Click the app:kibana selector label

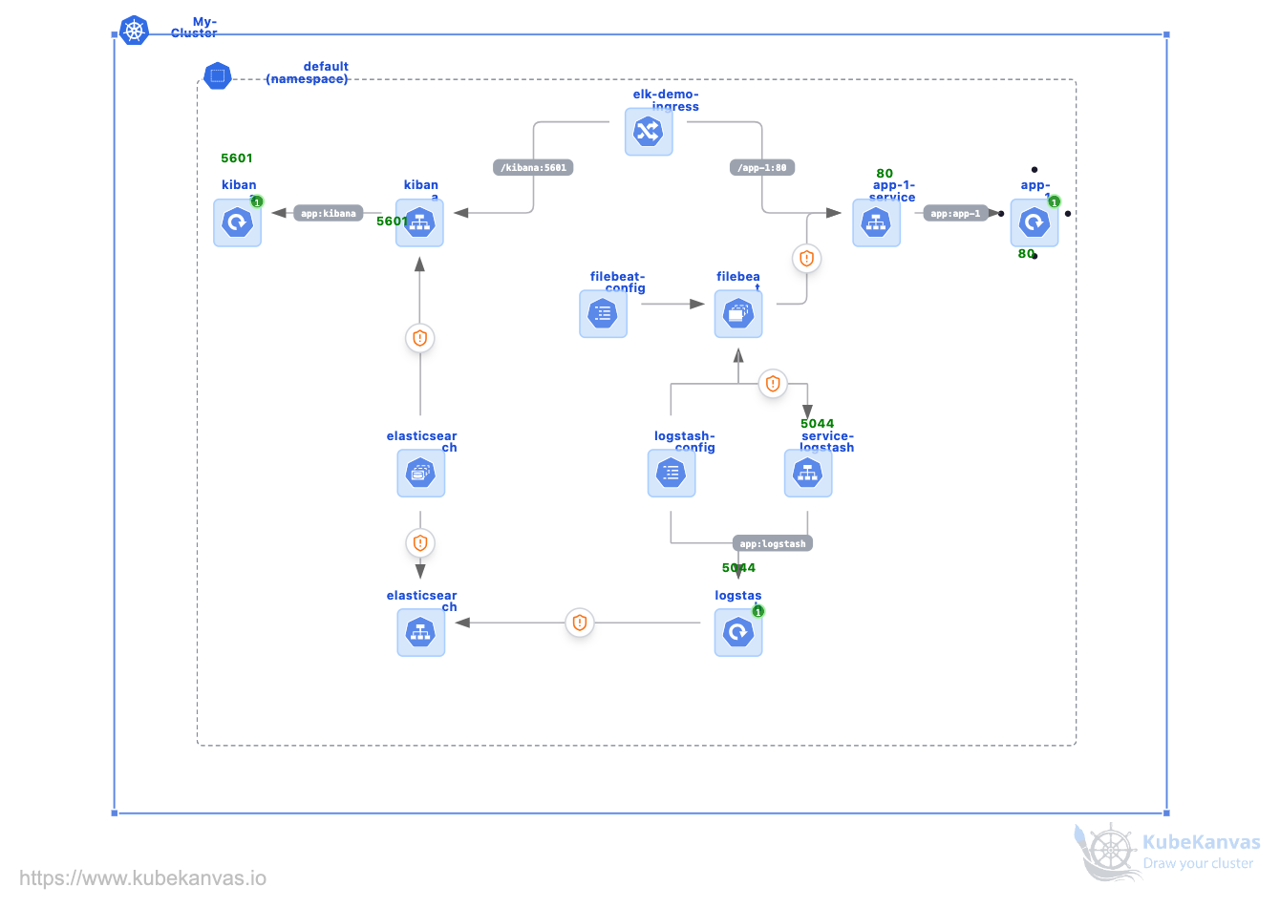pos(329,214)
